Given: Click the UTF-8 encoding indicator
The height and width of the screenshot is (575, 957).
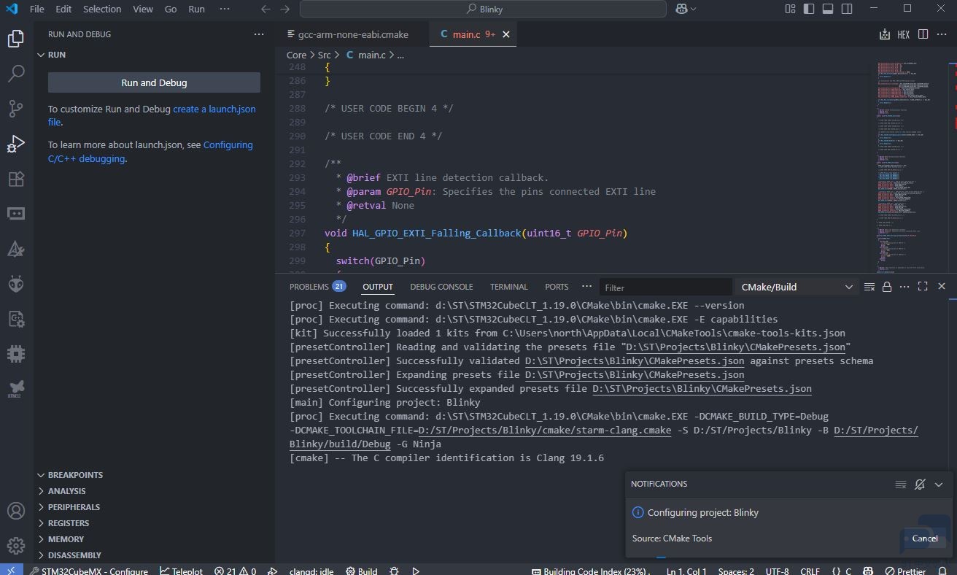Looking at the screenshot, I should pyautogui.click(x=777, y=571).
